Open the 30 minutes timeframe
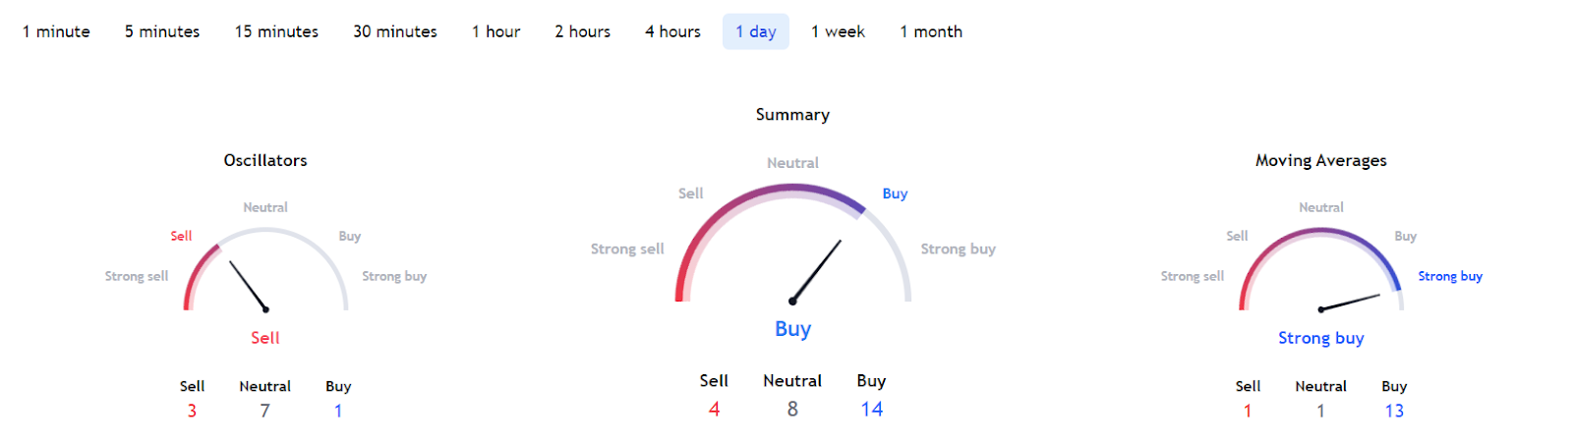 point(395,31)
